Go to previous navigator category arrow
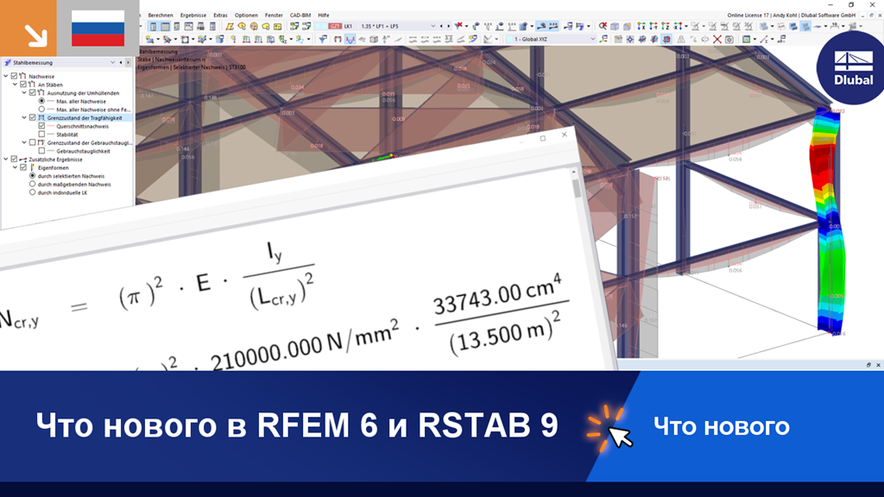The width and height of the screenshot is (884, 497). [120, 62]
